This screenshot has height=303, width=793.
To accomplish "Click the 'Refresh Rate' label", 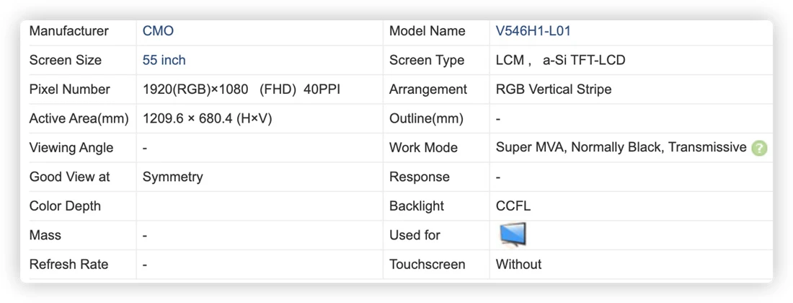I will pos(68,265).
